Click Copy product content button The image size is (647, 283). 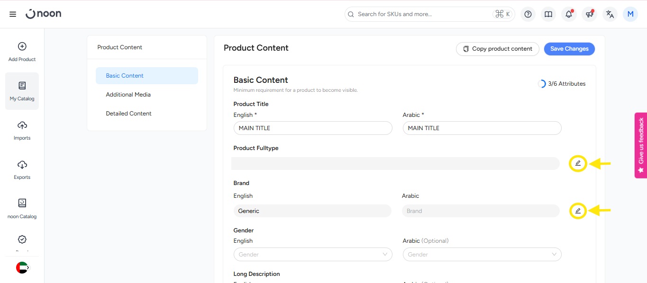pos(498,49)
